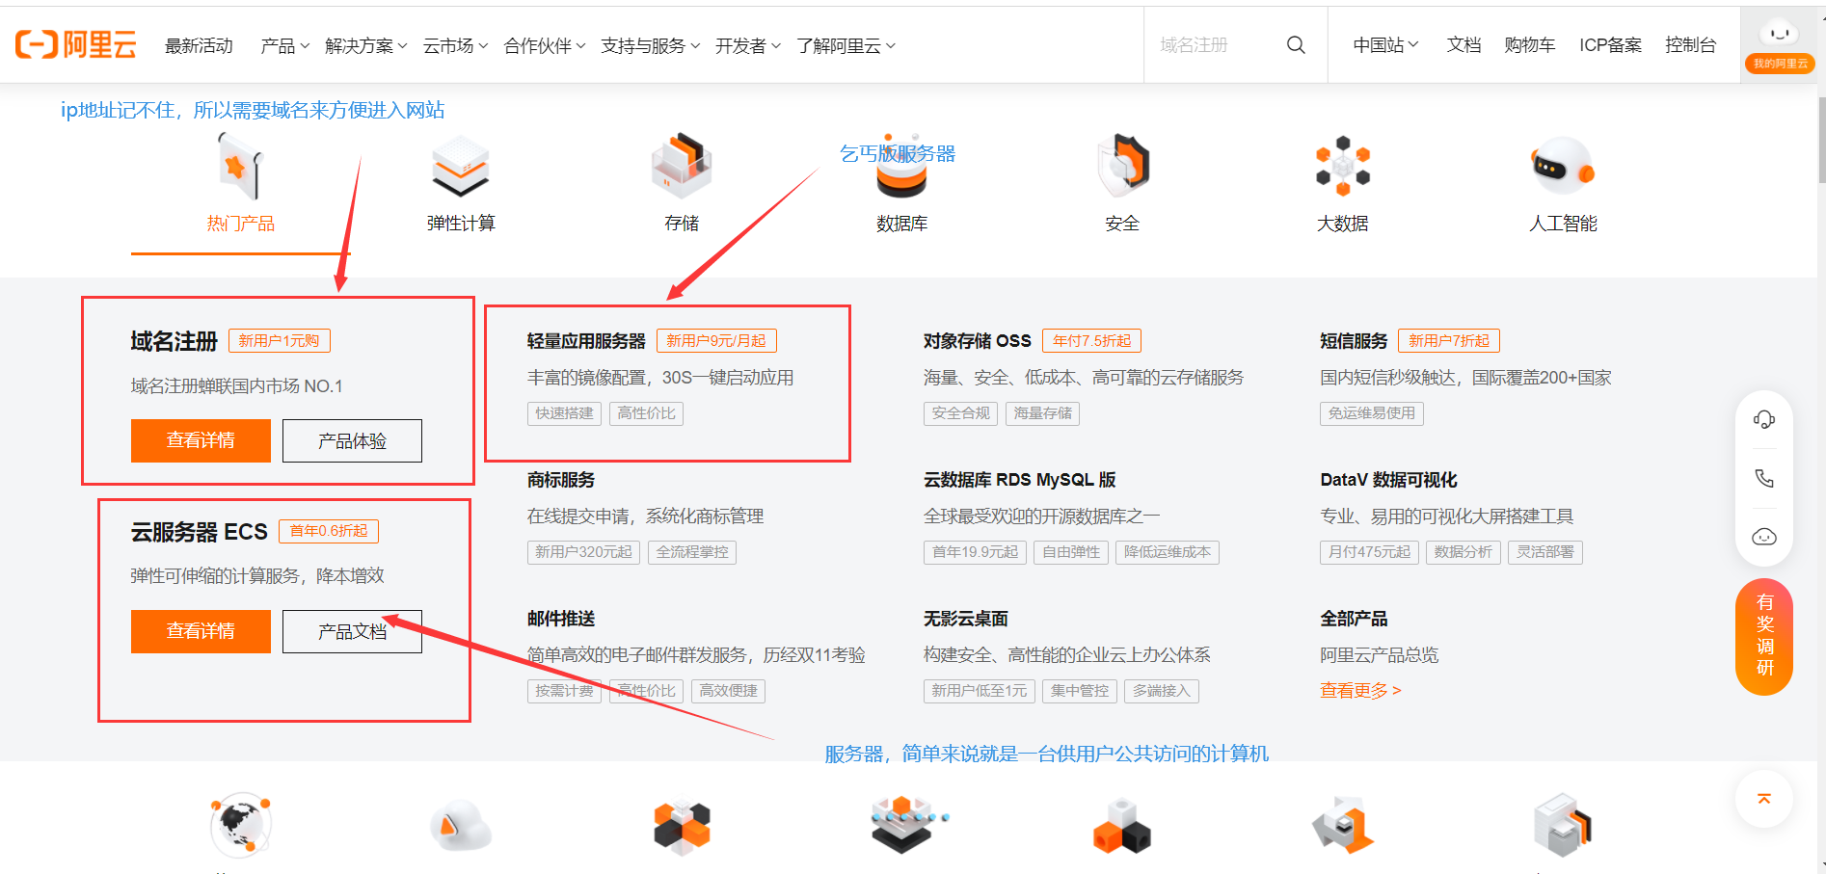
Task: Switch to the 热门产品 tab label
Action: [x=240, y=224]
